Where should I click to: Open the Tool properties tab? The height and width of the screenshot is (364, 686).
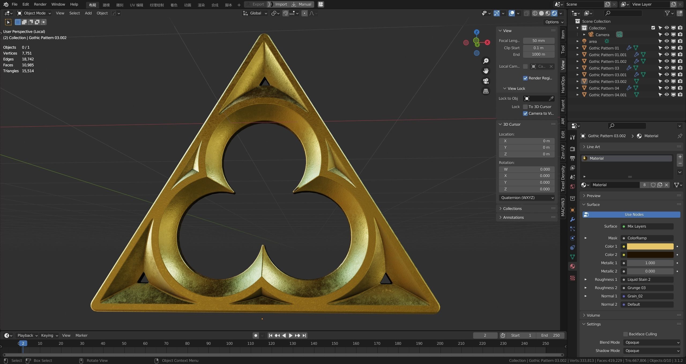tap(572, 137)
